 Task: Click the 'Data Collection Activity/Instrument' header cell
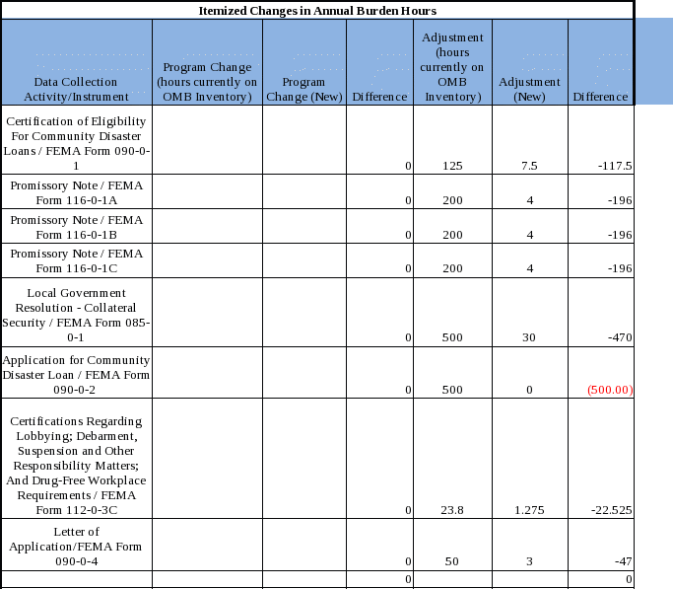(x=77, y=62)
